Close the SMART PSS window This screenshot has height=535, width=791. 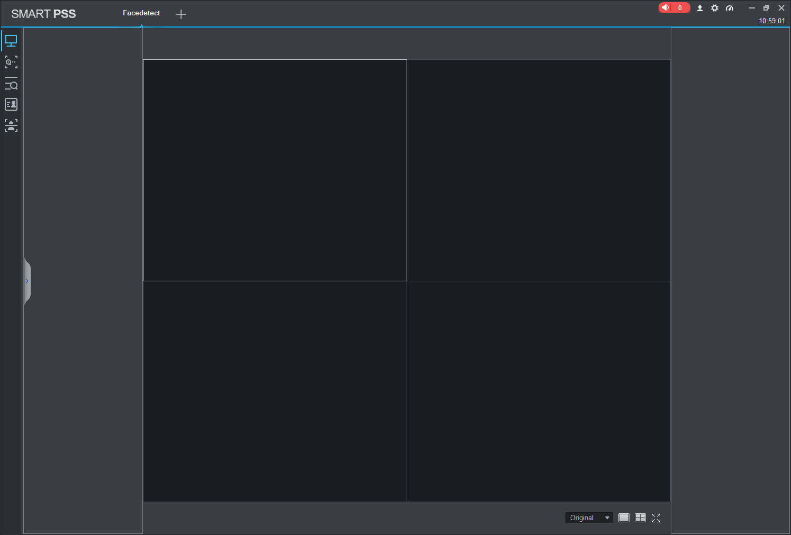[781, 8]
